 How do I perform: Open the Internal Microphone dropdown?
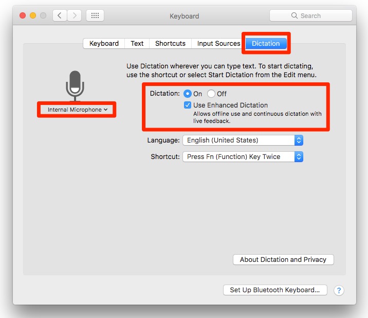pos(77,110)
